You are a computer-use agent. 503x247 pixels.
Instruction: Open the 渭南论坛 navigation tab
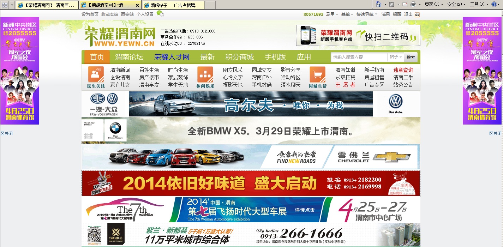(x=129, y=57)
